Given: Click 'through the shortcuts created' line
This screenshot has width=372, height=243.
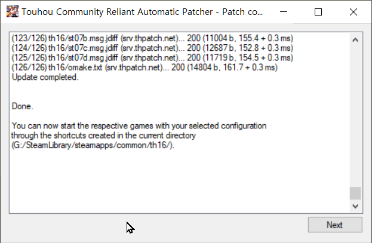Looking at the screenshot, I should pyautogui.click(x=103, y=136).
